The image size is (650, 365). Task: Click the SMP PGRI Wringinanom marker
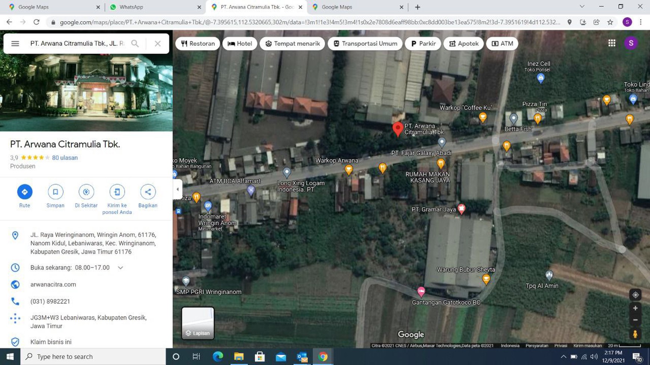pos(186,281)
